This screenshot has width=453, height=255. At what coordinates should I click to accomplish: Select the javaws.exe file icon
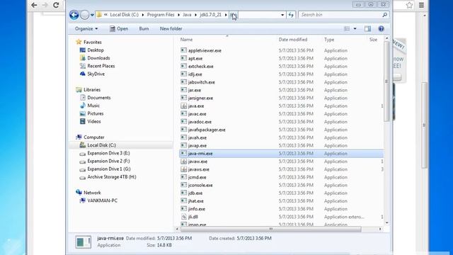click(183, 169)
